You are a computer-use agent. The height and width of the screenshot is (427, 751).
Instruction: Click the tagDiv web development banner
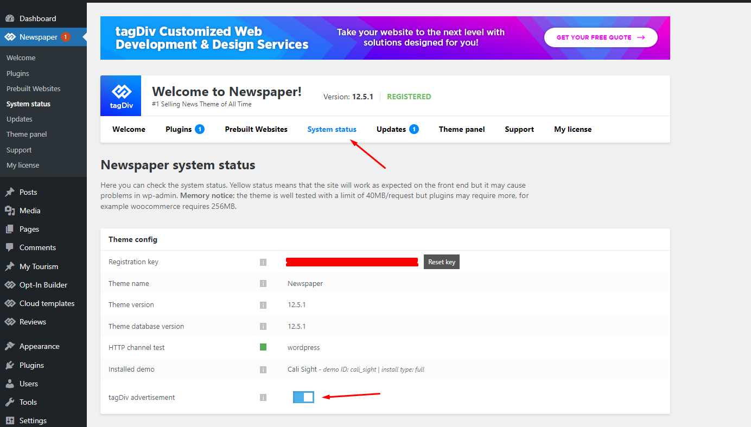[385, 38]
